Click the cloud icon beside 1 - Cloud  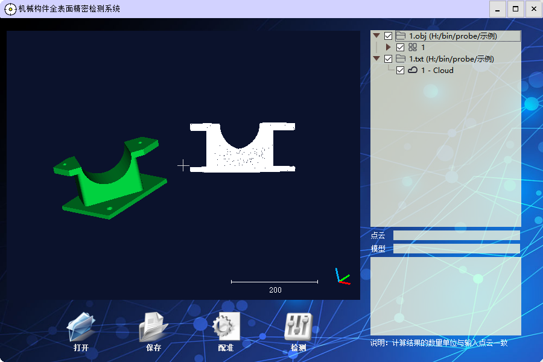[x=413, y=70]
